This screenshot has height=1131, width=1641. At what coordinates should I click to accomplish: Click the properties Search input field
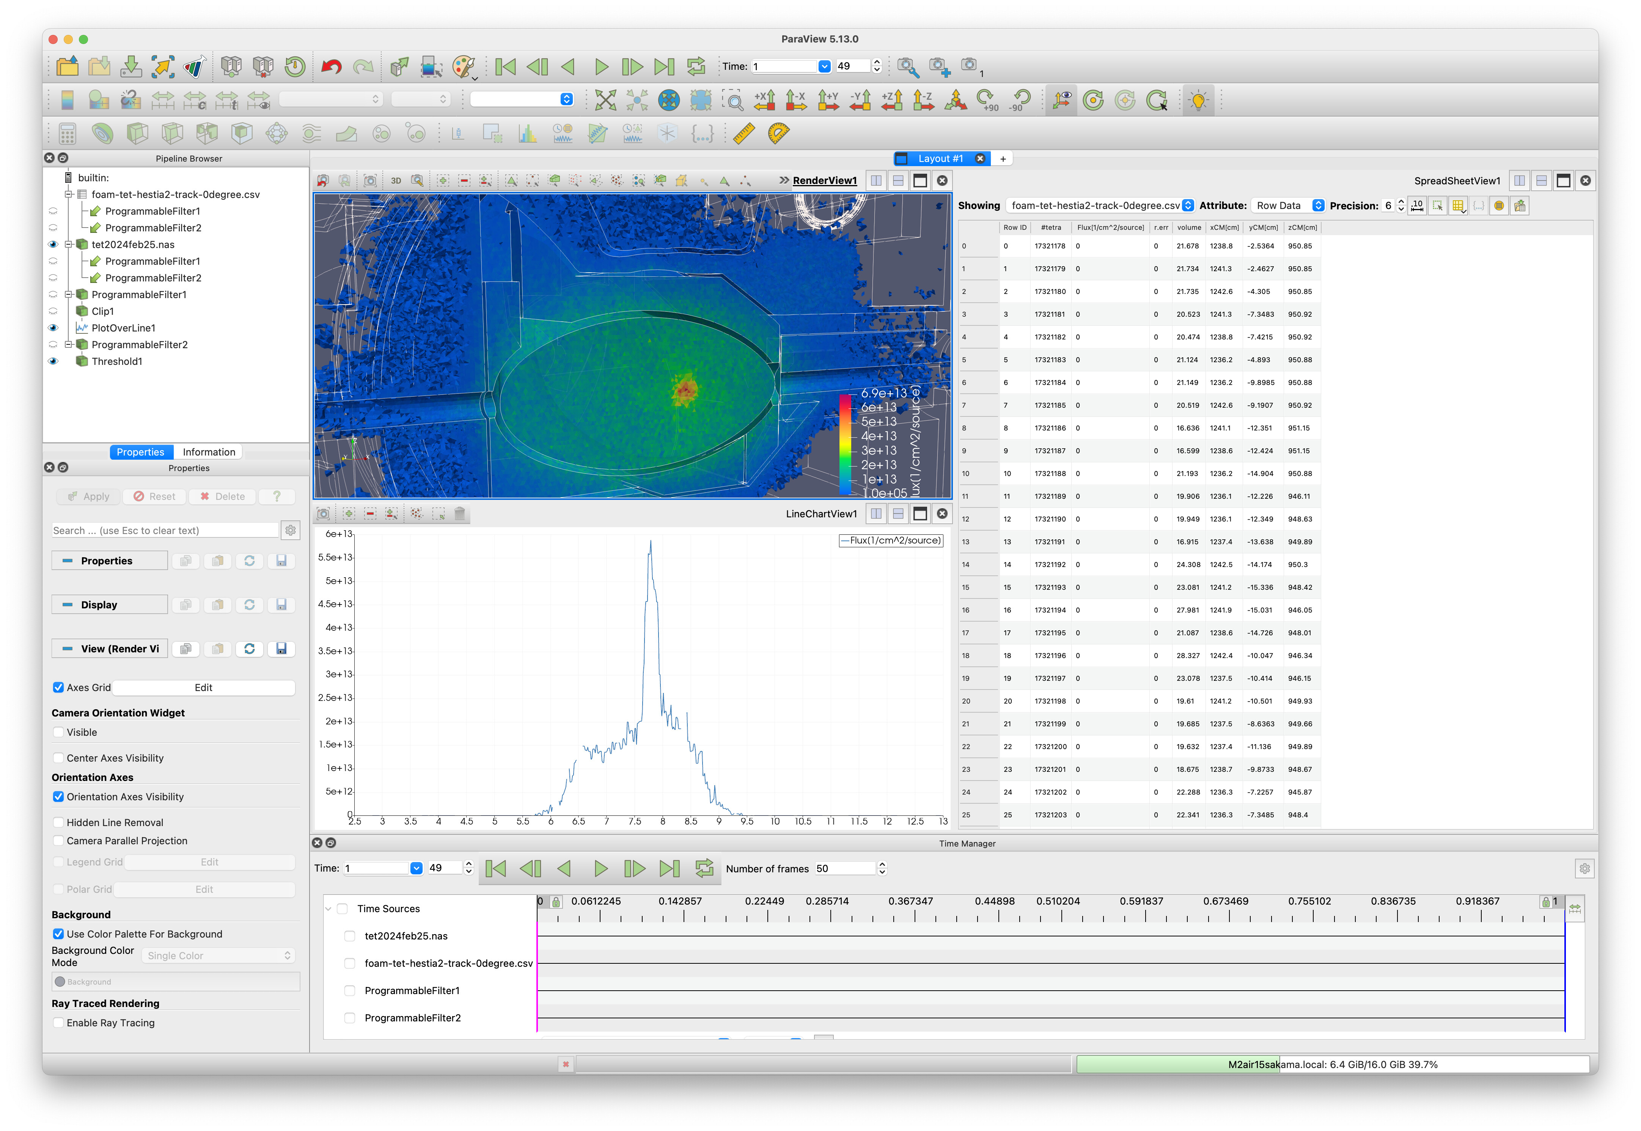(x=165, y=530)
